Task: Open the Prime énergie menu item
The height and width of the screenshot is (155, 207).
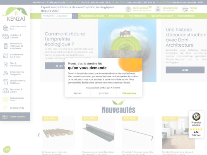Action: [117, 16]
